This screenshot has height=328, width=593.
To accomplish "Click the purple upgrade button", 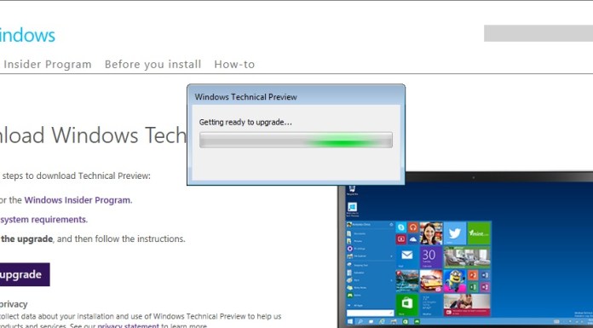I will coord(25,274).
